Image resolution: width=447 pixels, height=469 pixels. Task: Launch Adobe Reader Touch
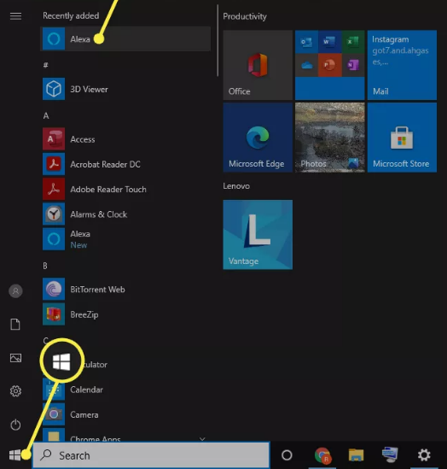(125, 189)
